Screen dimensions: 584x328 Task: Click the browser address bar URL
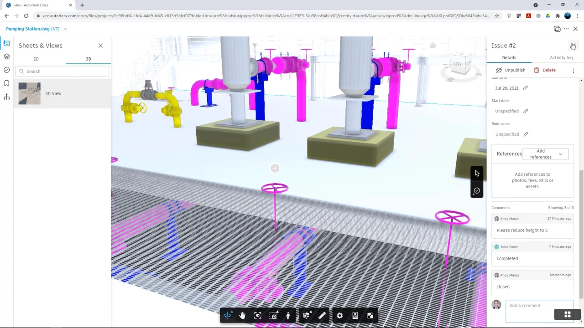(266, 15)
